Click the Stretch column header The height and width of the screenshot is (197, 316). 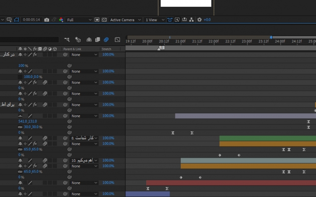107,49
